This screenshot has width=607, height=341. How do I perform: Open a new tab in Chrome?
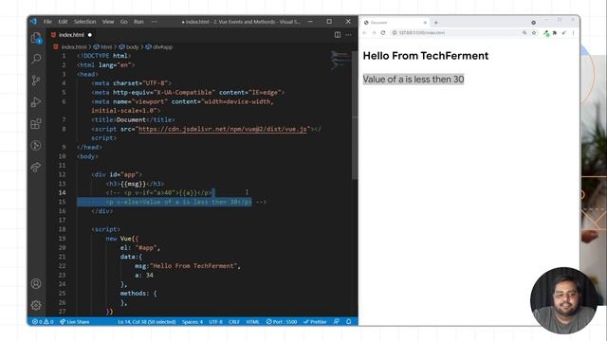point(436,23)
